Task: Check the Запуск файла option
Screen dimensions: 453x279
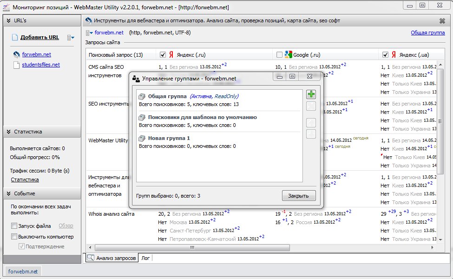Action: [x=14, y=226]
